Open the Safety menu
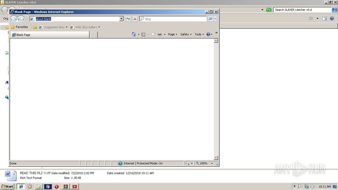The height and width of the screenshot is (190, 338). point(186,34)
